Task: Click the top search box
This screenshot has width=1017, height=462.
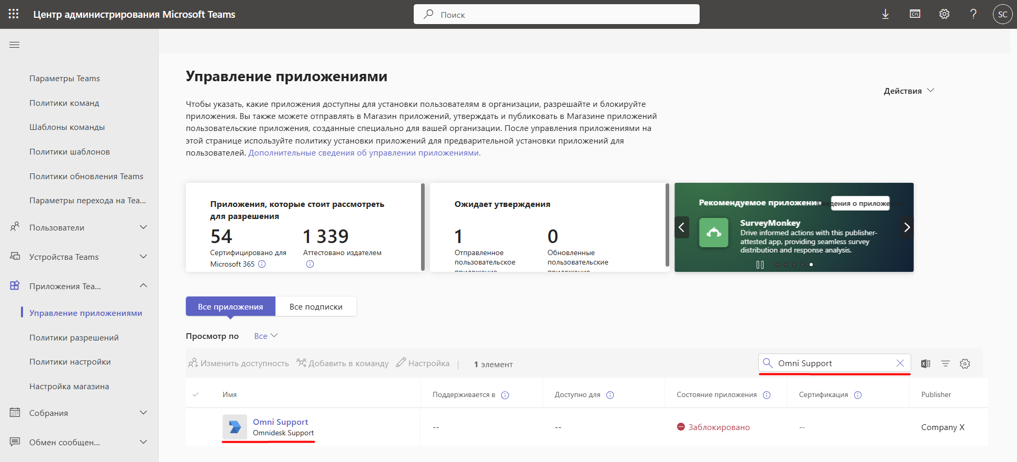Action: (x=557, y=14)
